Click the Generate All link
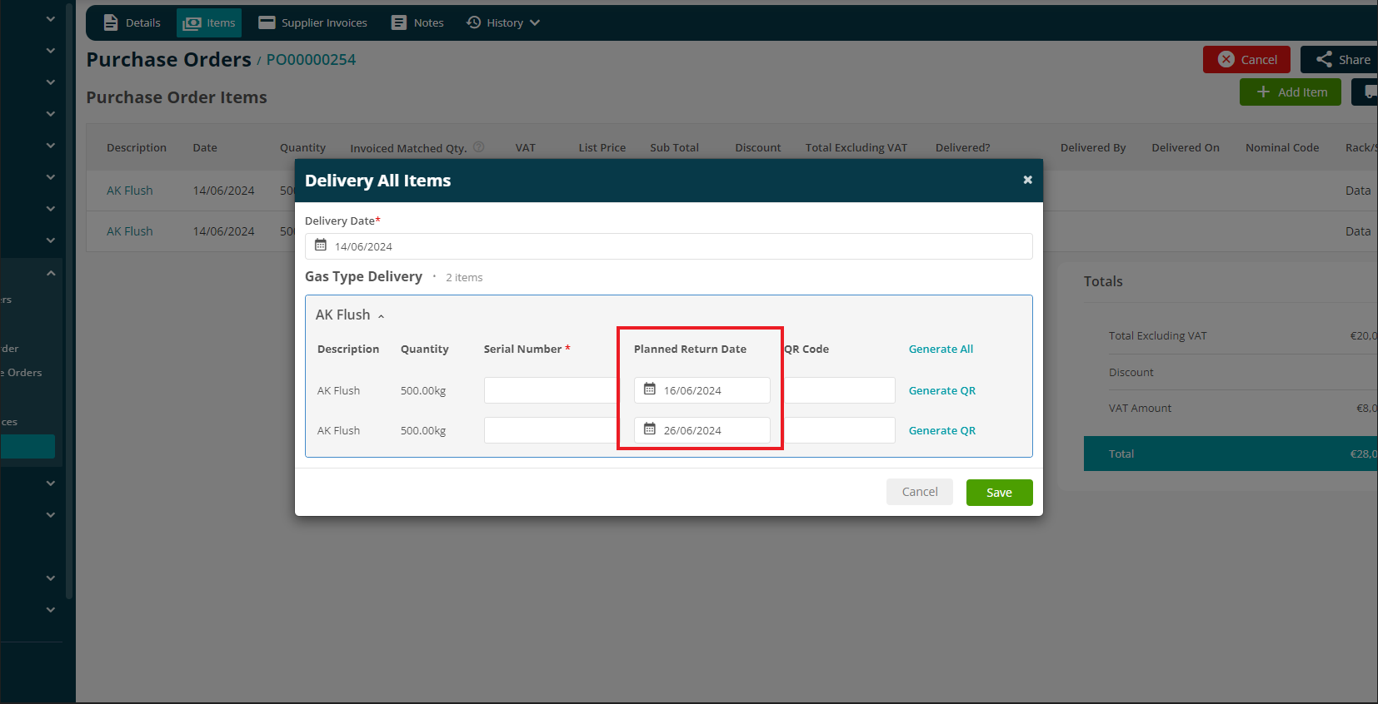 (941, 349)
